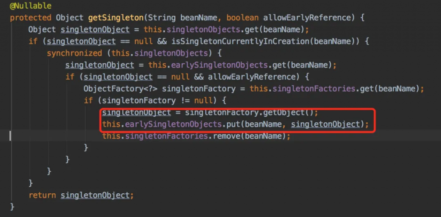441x217 pixels.
Task: Click the 'return' keyword
Action: (42, 195)
